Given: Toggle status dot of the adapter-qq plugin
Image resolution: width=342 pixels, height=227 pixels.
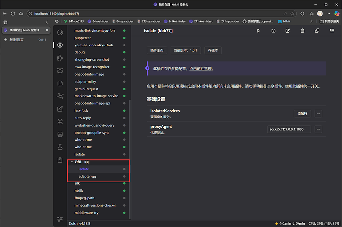Looking at the screenshot, I should point(124,177).
